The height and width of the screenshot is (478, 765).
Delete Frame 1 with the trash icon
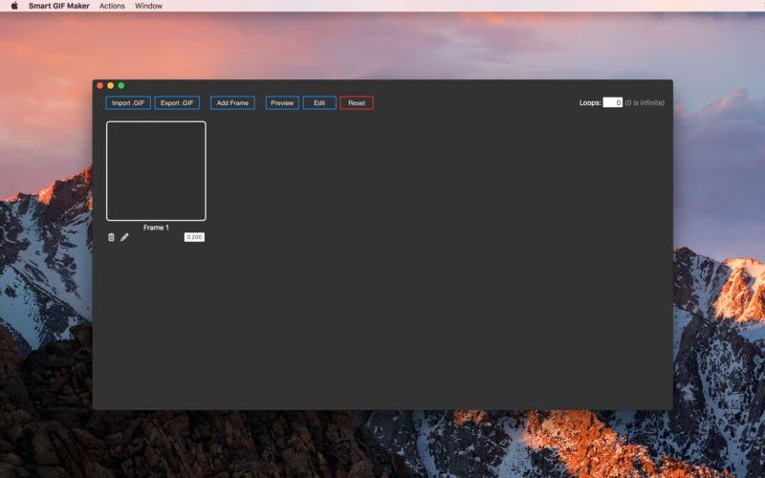pyautogui.click(x=111, y=237)
